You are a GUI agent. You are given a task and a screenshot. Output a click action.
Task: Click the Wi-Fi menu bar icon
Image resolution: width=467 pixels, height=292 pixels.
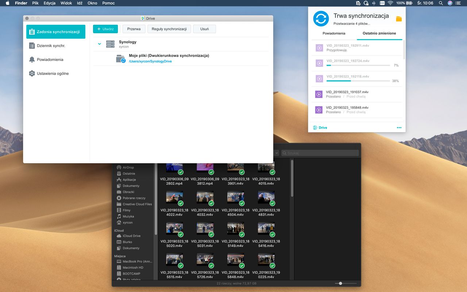coord(390,3)
